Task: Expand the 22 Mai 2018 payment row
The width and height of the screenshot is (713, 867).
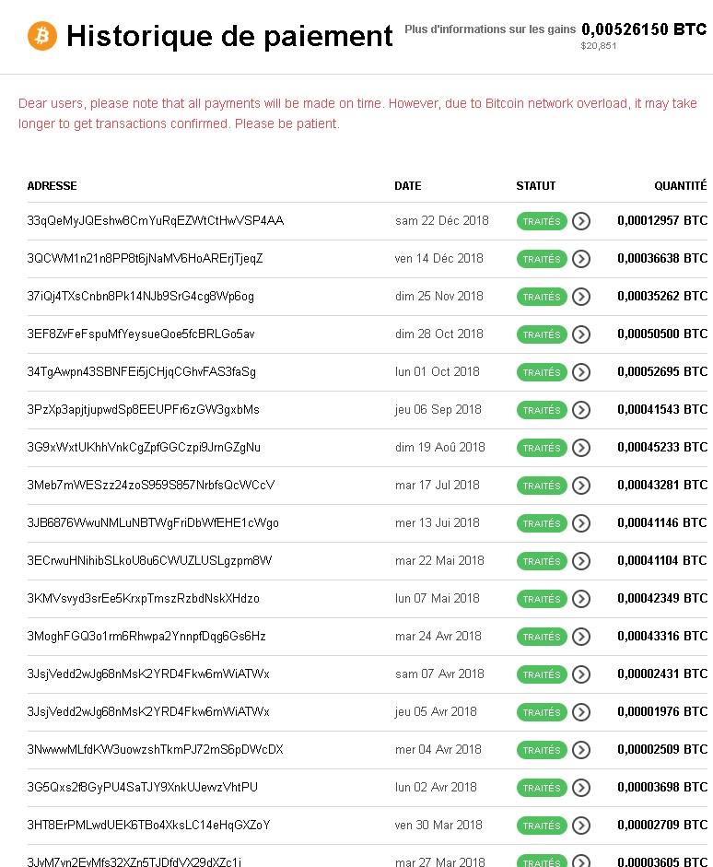Action: (x=581, y=561)
